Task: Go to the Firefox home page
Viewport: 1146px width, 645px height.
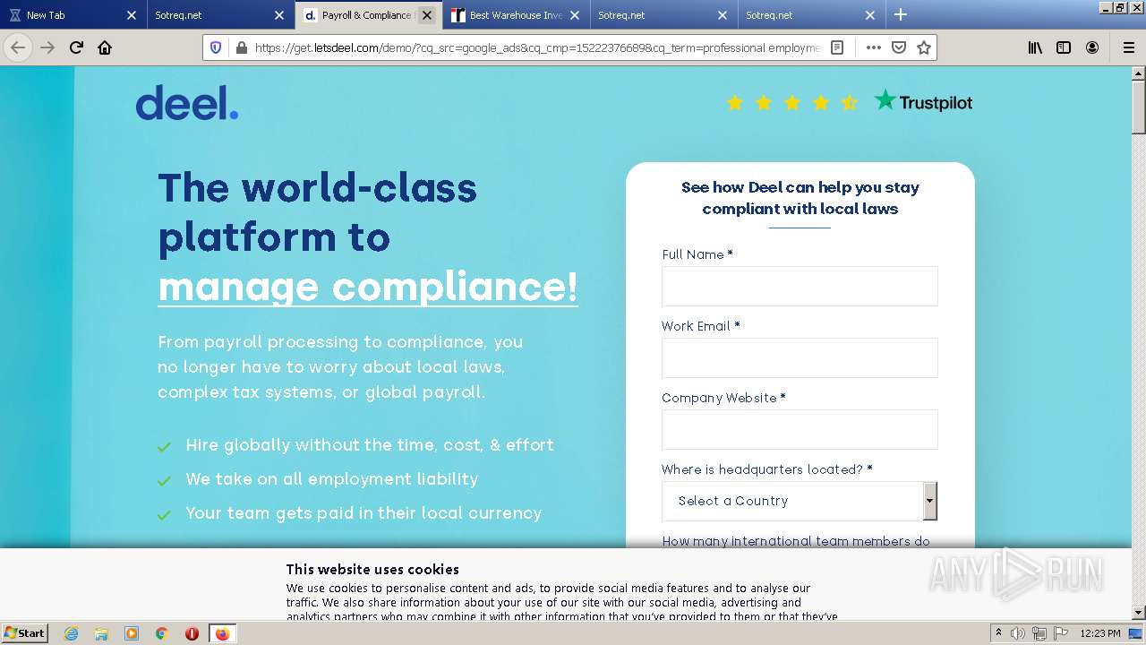Action: 105,47
